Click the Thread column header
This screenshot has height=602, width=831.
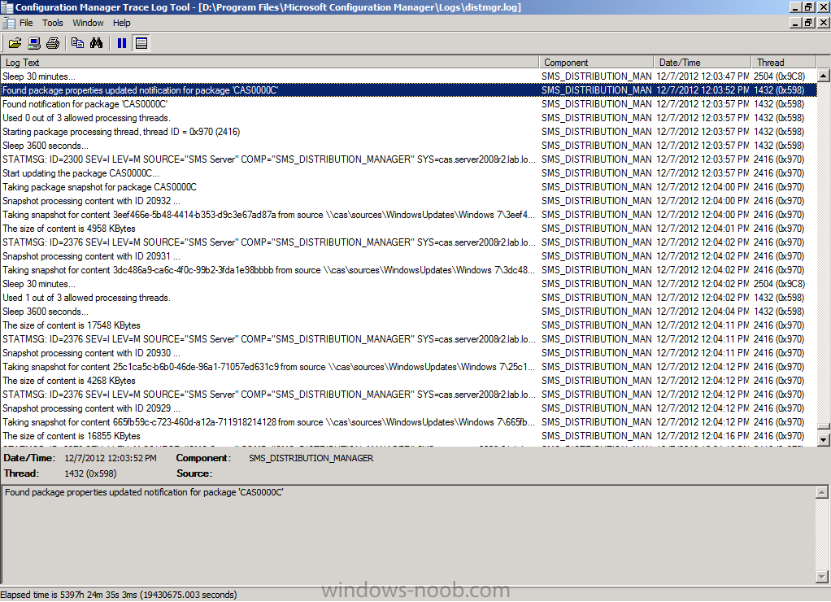coord(784,62)
